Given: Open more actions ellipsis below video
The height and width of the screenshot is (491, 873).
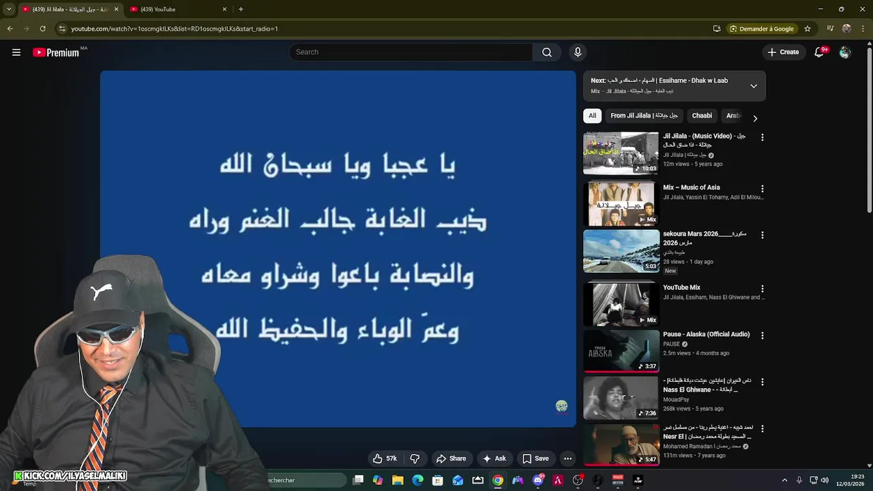Looking at the screenshot, I should pos(567,459).
